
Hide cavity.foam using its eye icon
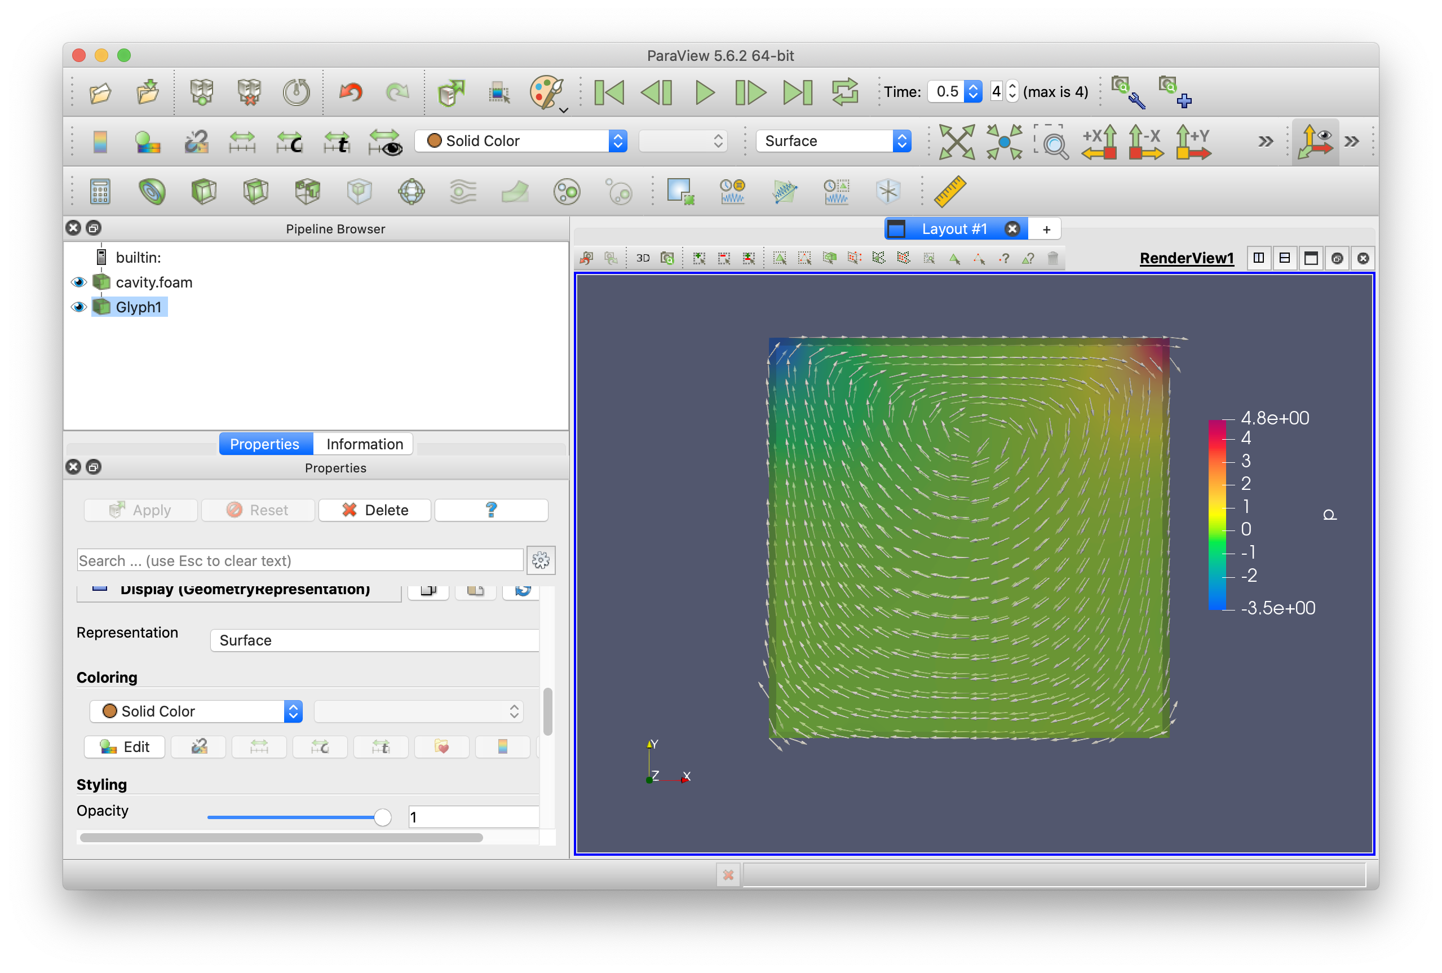click(79, 282)
